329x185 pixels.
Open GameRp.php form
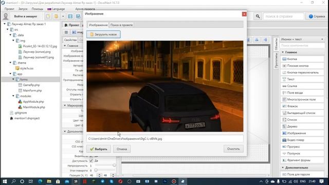[31, 85]
